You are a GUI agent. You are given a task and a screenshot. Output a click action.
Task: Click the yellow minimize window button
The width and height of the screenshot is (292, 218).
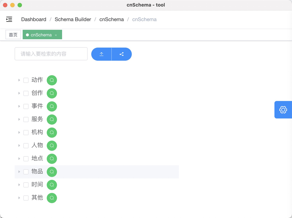[x=13, y=5]
